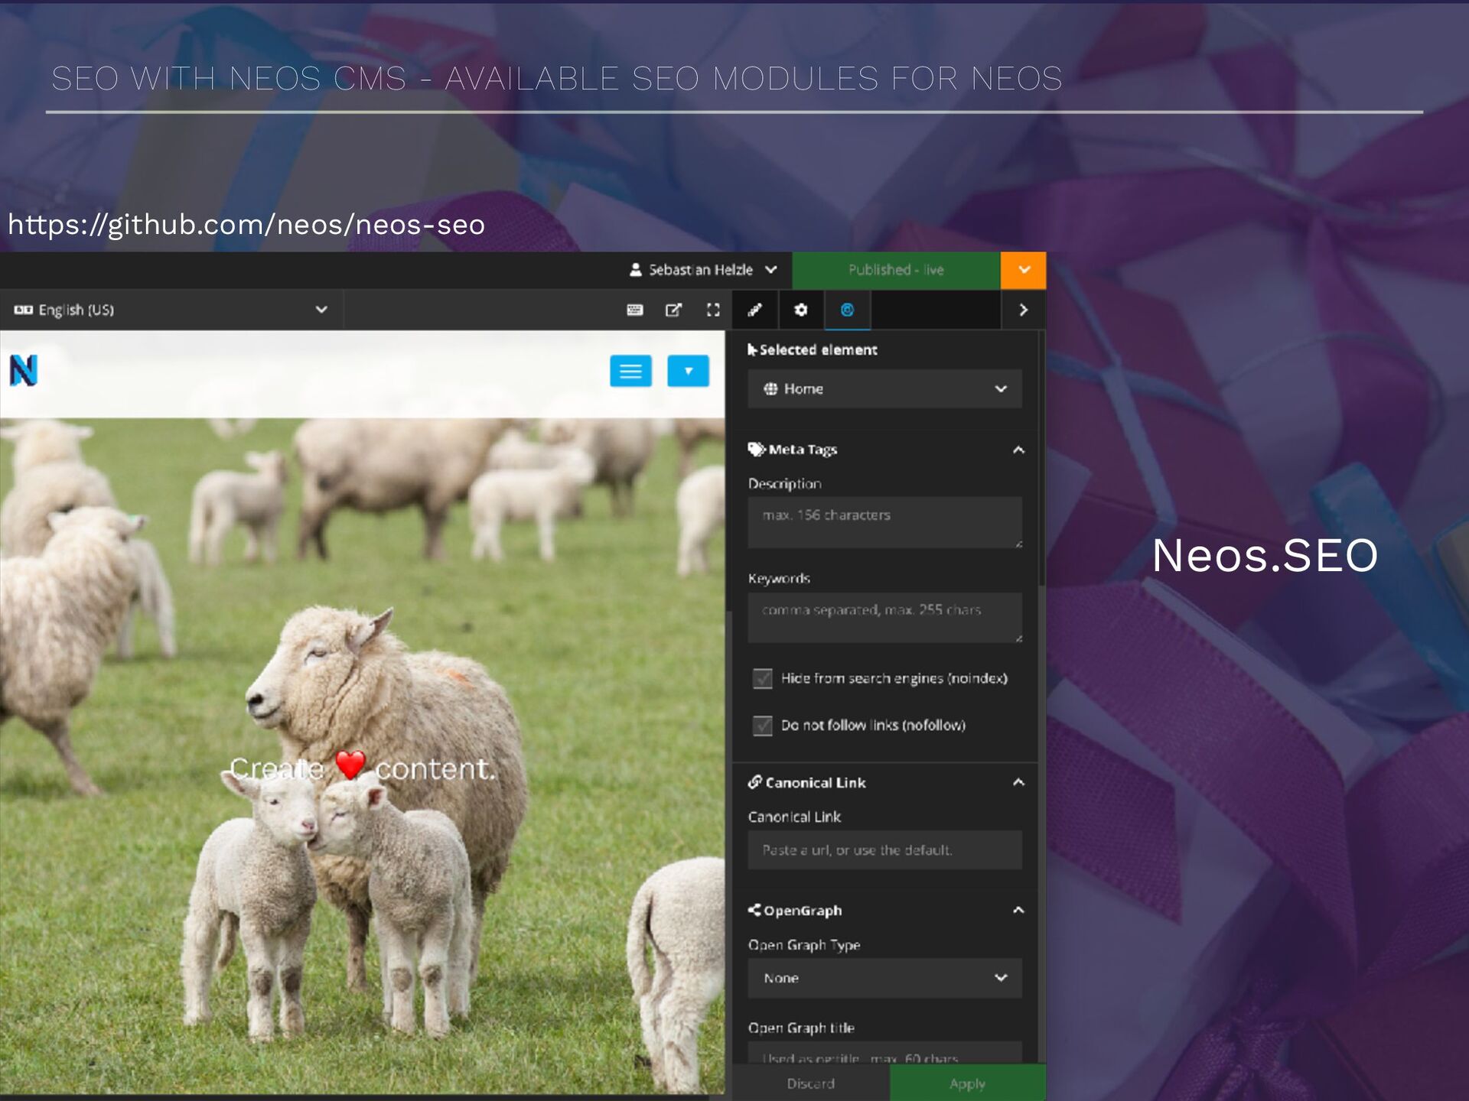This screenshot has height=1101, width=1469.
Task: Click the github neos-seo URL text
Action: tap(246, 225)
